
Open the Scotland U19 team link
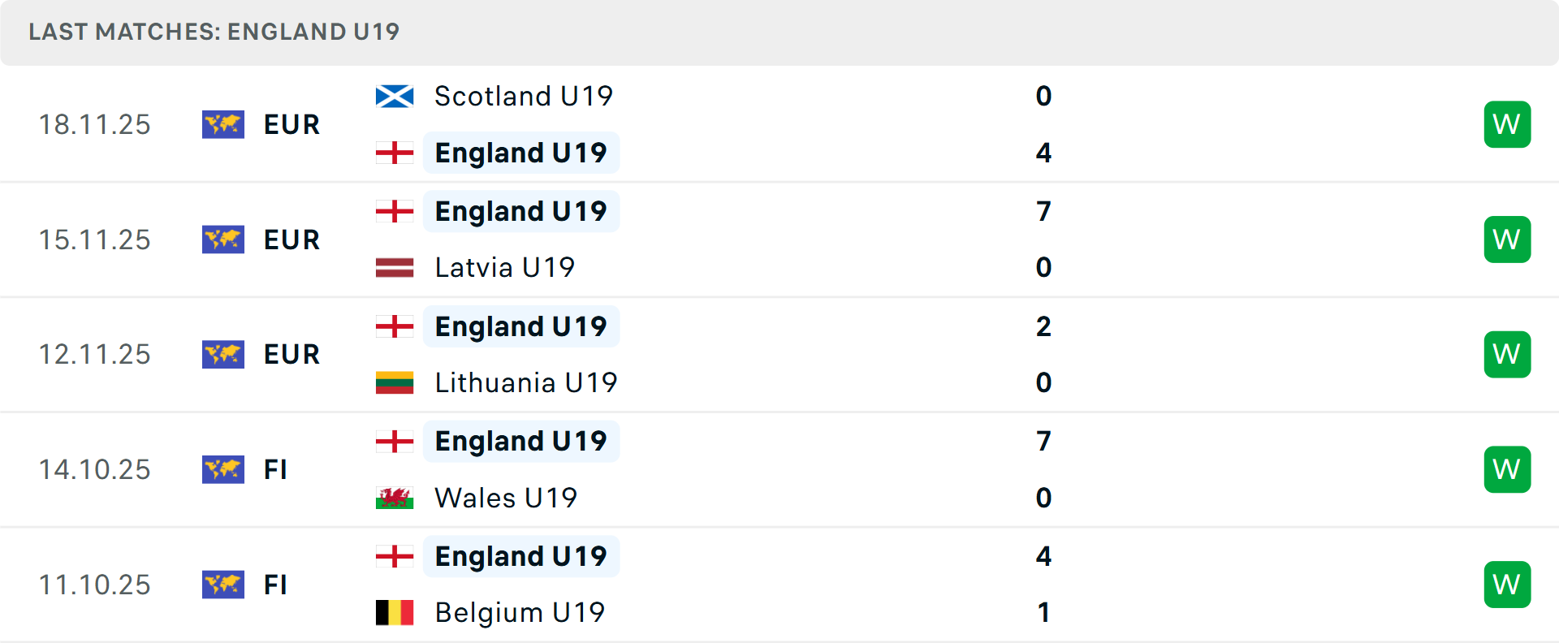click(x=524, y=97)
